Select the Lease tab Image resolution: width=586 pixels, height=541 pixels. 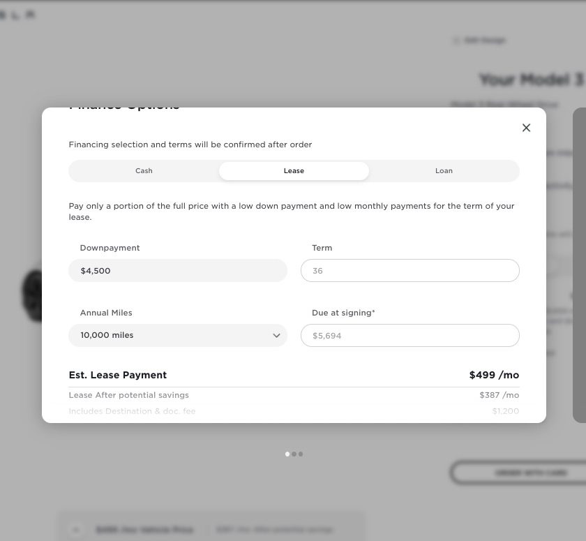(294, 171)
